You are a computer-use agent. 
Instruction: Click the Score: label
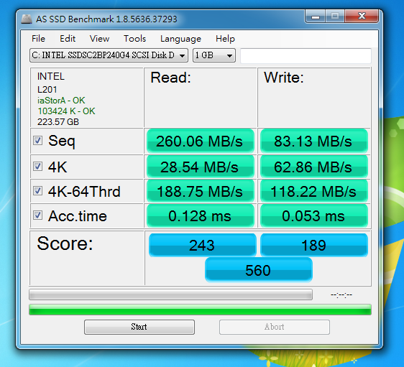65,243
